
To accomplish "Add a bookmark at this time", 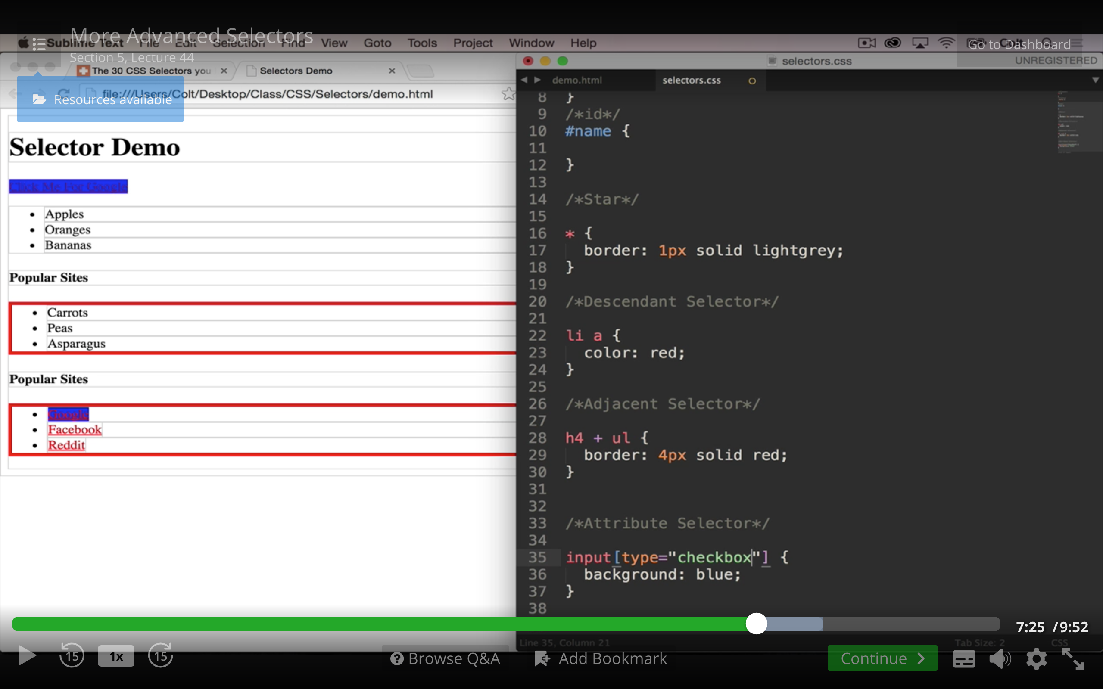I will [601, 658].
